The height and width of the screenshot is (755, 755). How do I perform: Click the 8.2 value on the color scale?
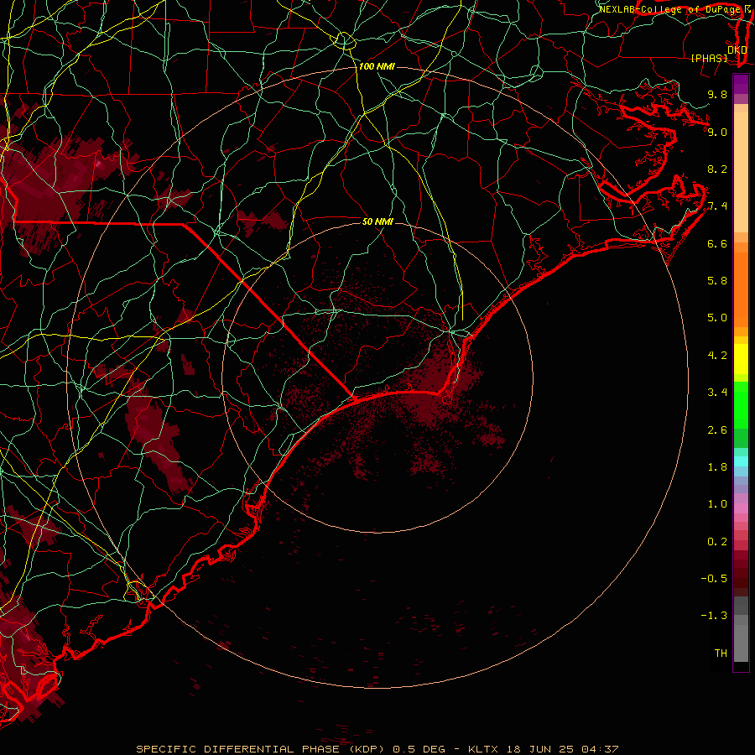pyautogui.click(x=717, y=169)
